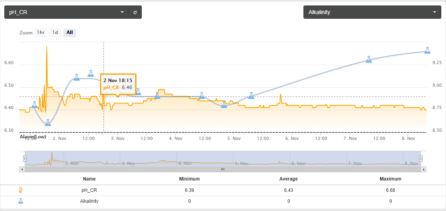Click the Name column header
The height and width of the screenshot is (211, 446).
(x=89, y=179)
